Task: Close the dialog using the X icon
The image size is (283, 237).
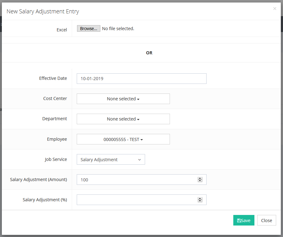Action: (x=275, y=9)
